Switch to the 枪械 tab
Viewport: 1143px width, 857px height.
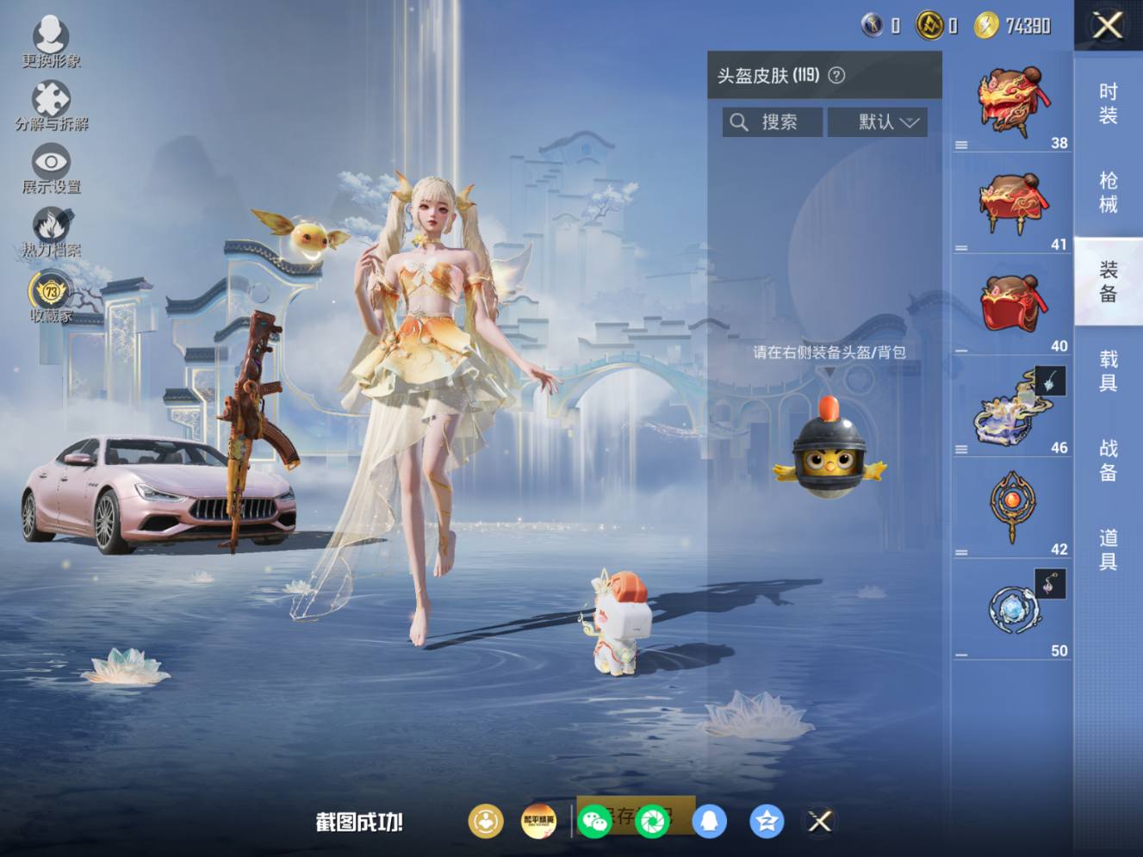[x=1108, y=192]
